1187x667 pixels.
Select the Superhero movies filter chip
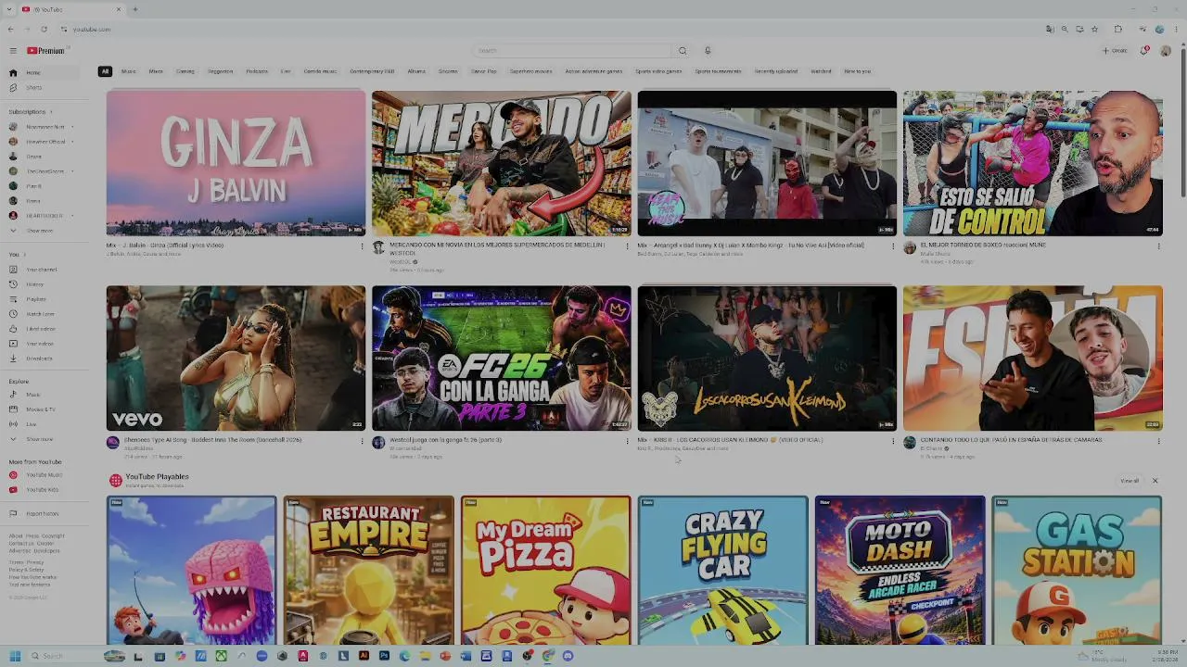pyautogui.click(x=530, y=71)
